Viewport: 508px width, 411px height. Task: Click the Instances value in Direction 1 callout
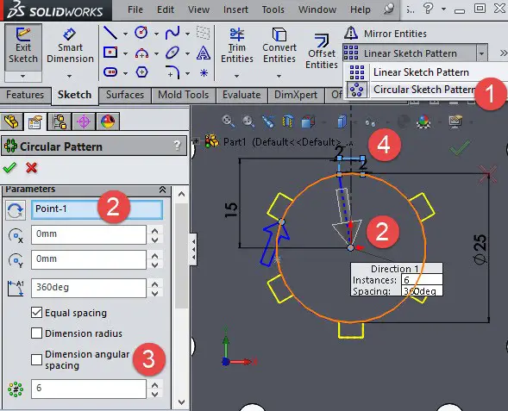pos(422,280)
